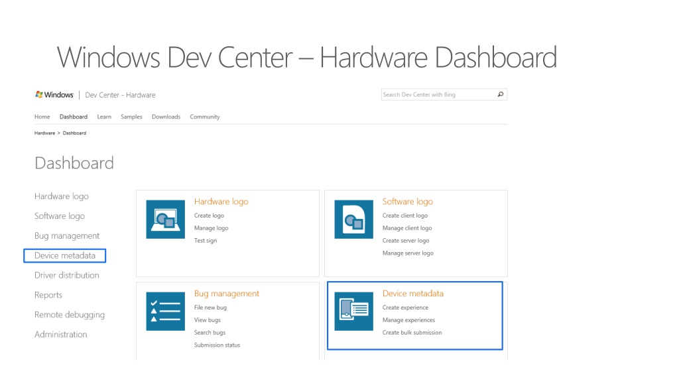Click the Device metadata tile icon
The image size is (679, 381).
[x=354, y=311]
